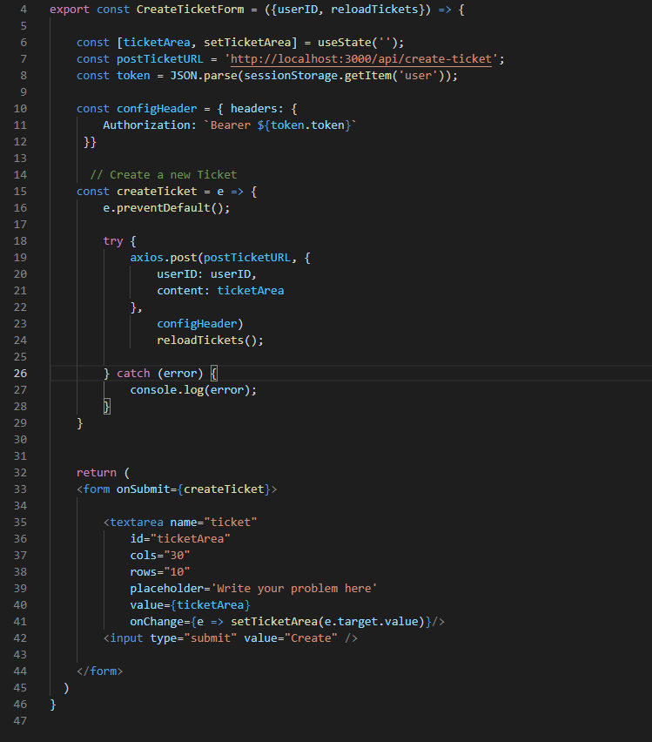Click 'preventDefault' call on line 16
The height and width of the screenshot is (742, 652).
pos(164,208)
